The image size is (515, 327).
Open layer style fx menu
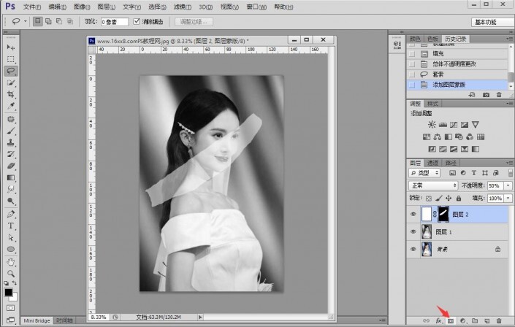[439, 320]
